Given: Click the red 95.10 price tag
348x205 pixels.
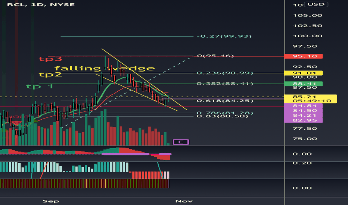Looking at the screenshot, I should [304, 56].
